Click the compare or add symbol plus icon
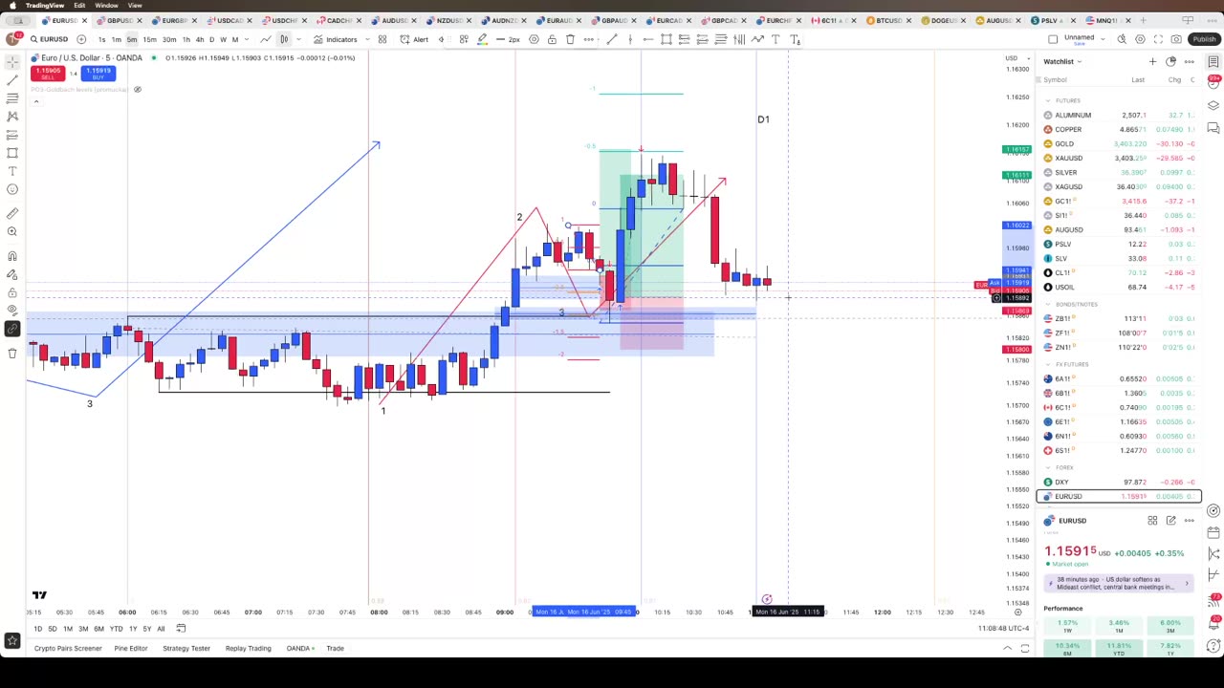The width and height of the screenshot is (1224, 688). (x=81, y=39)
